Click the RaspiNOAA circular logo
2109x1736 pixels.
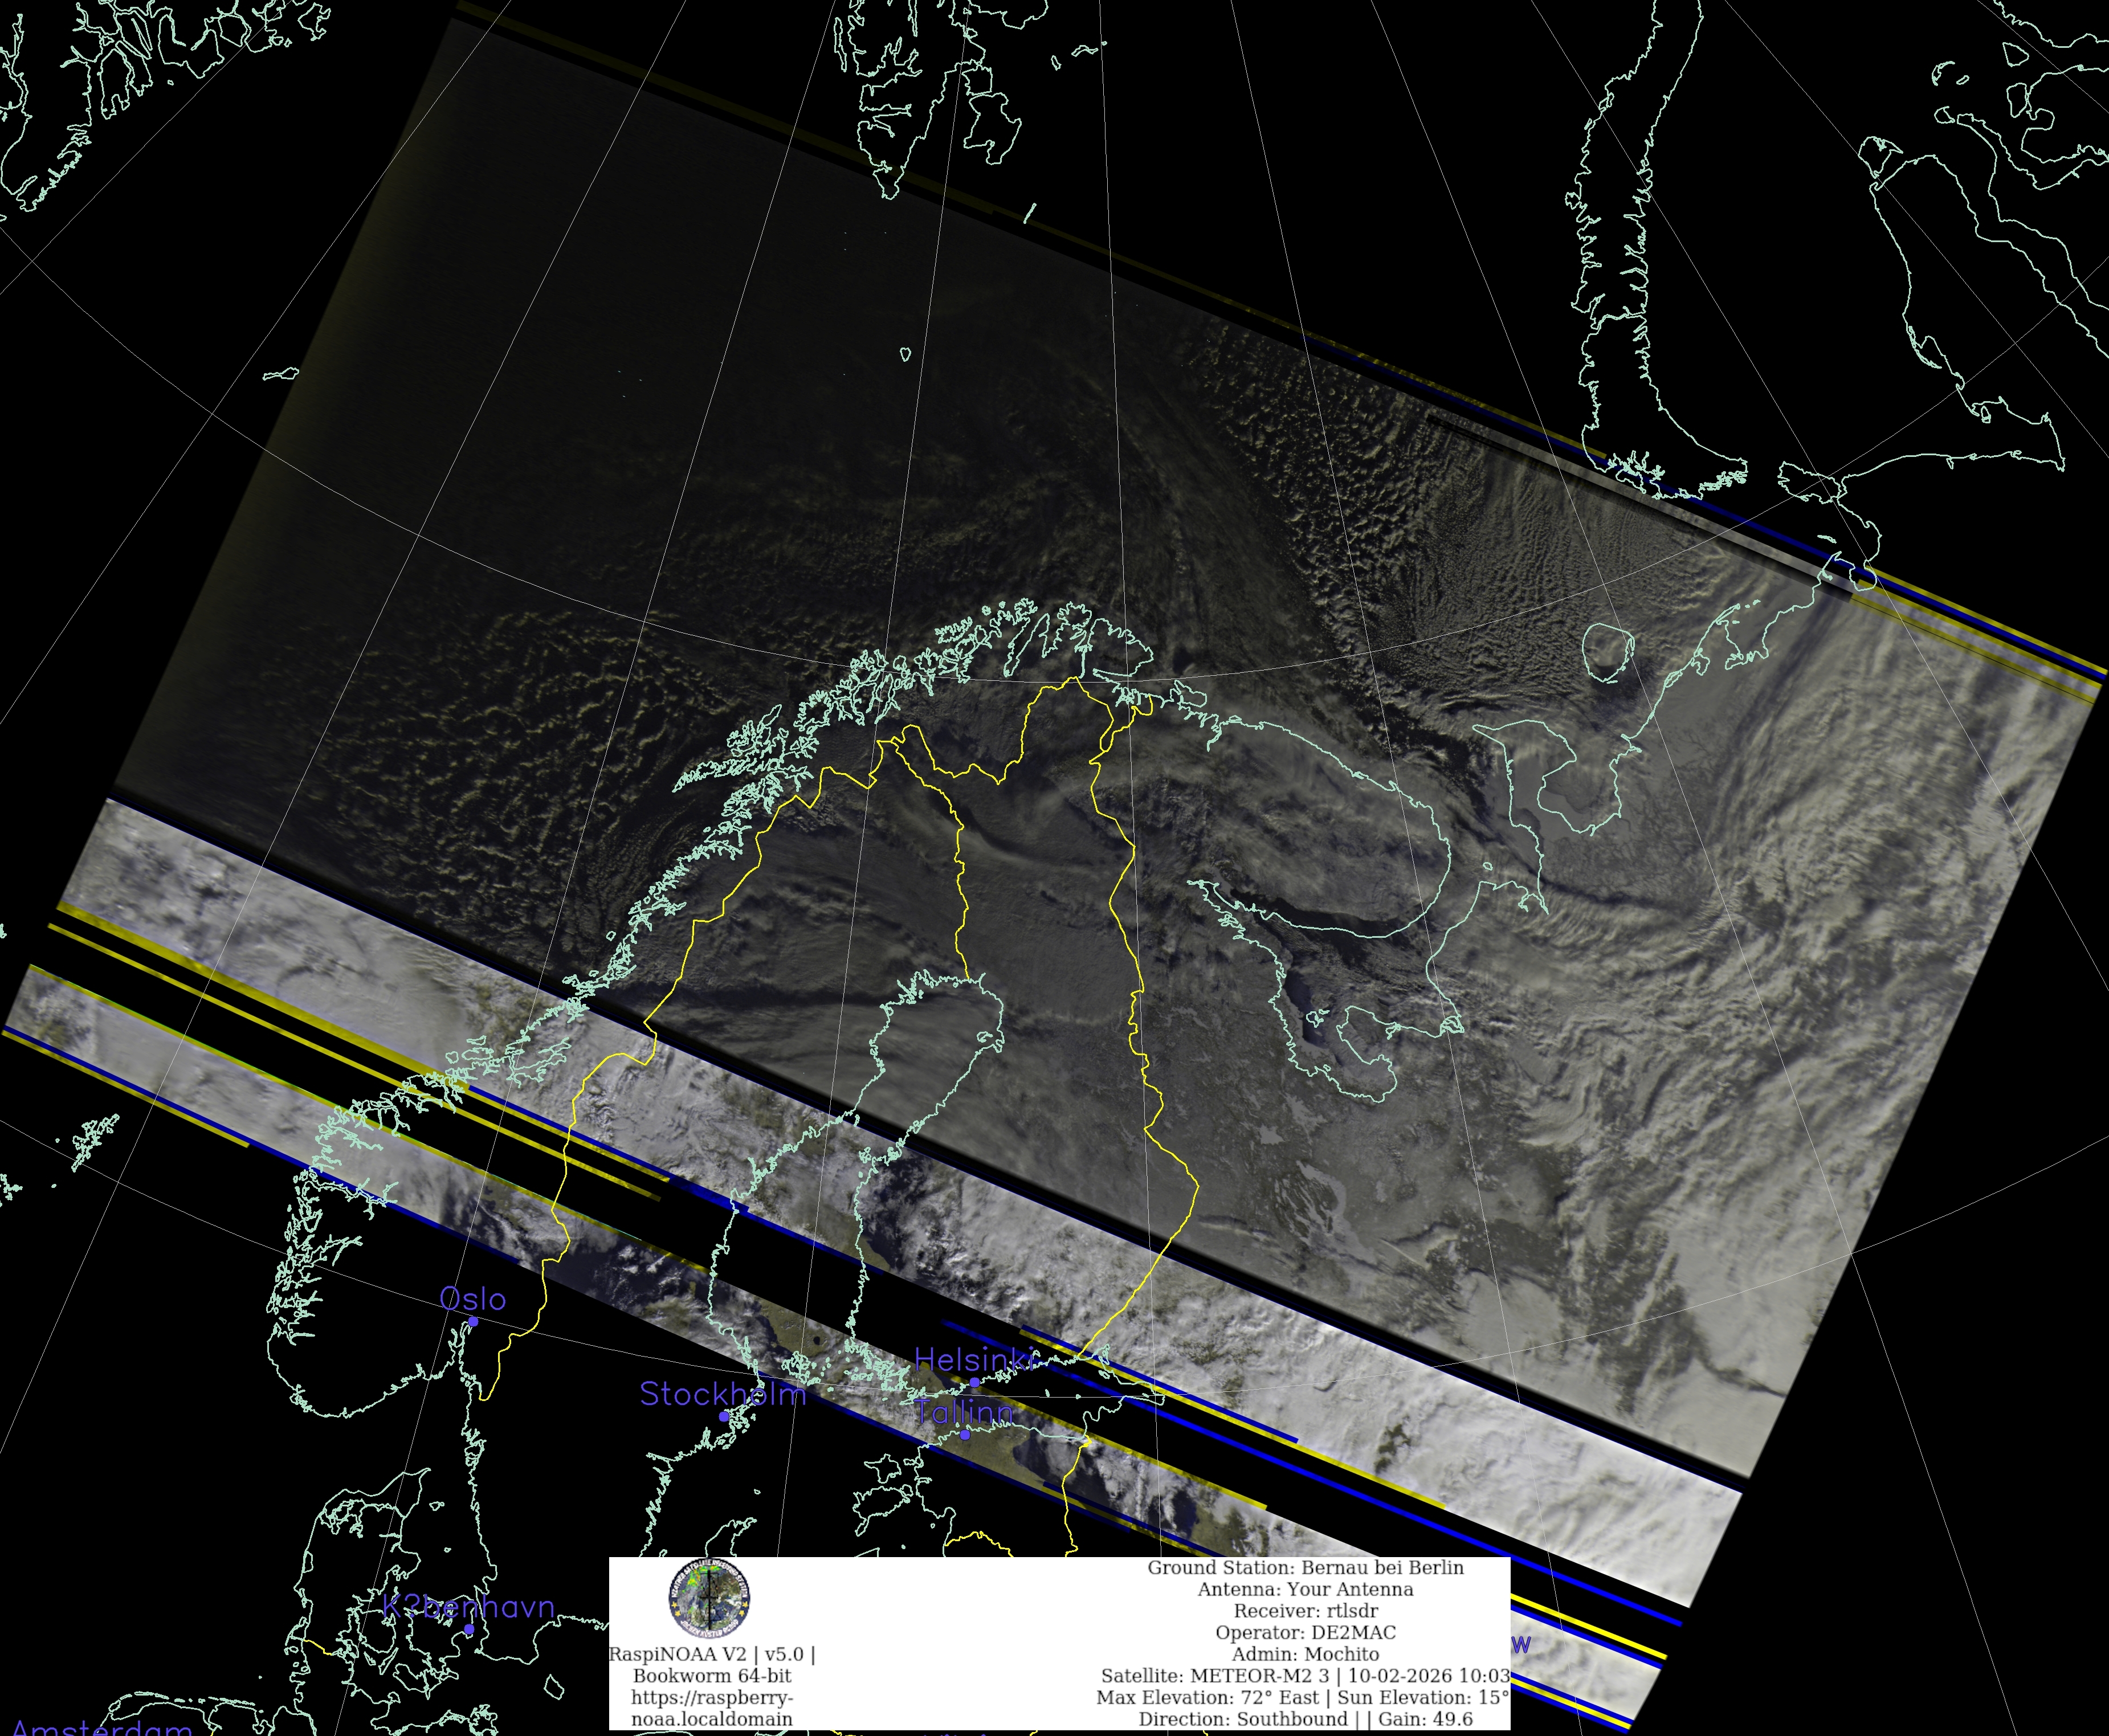coord(709,1598)
